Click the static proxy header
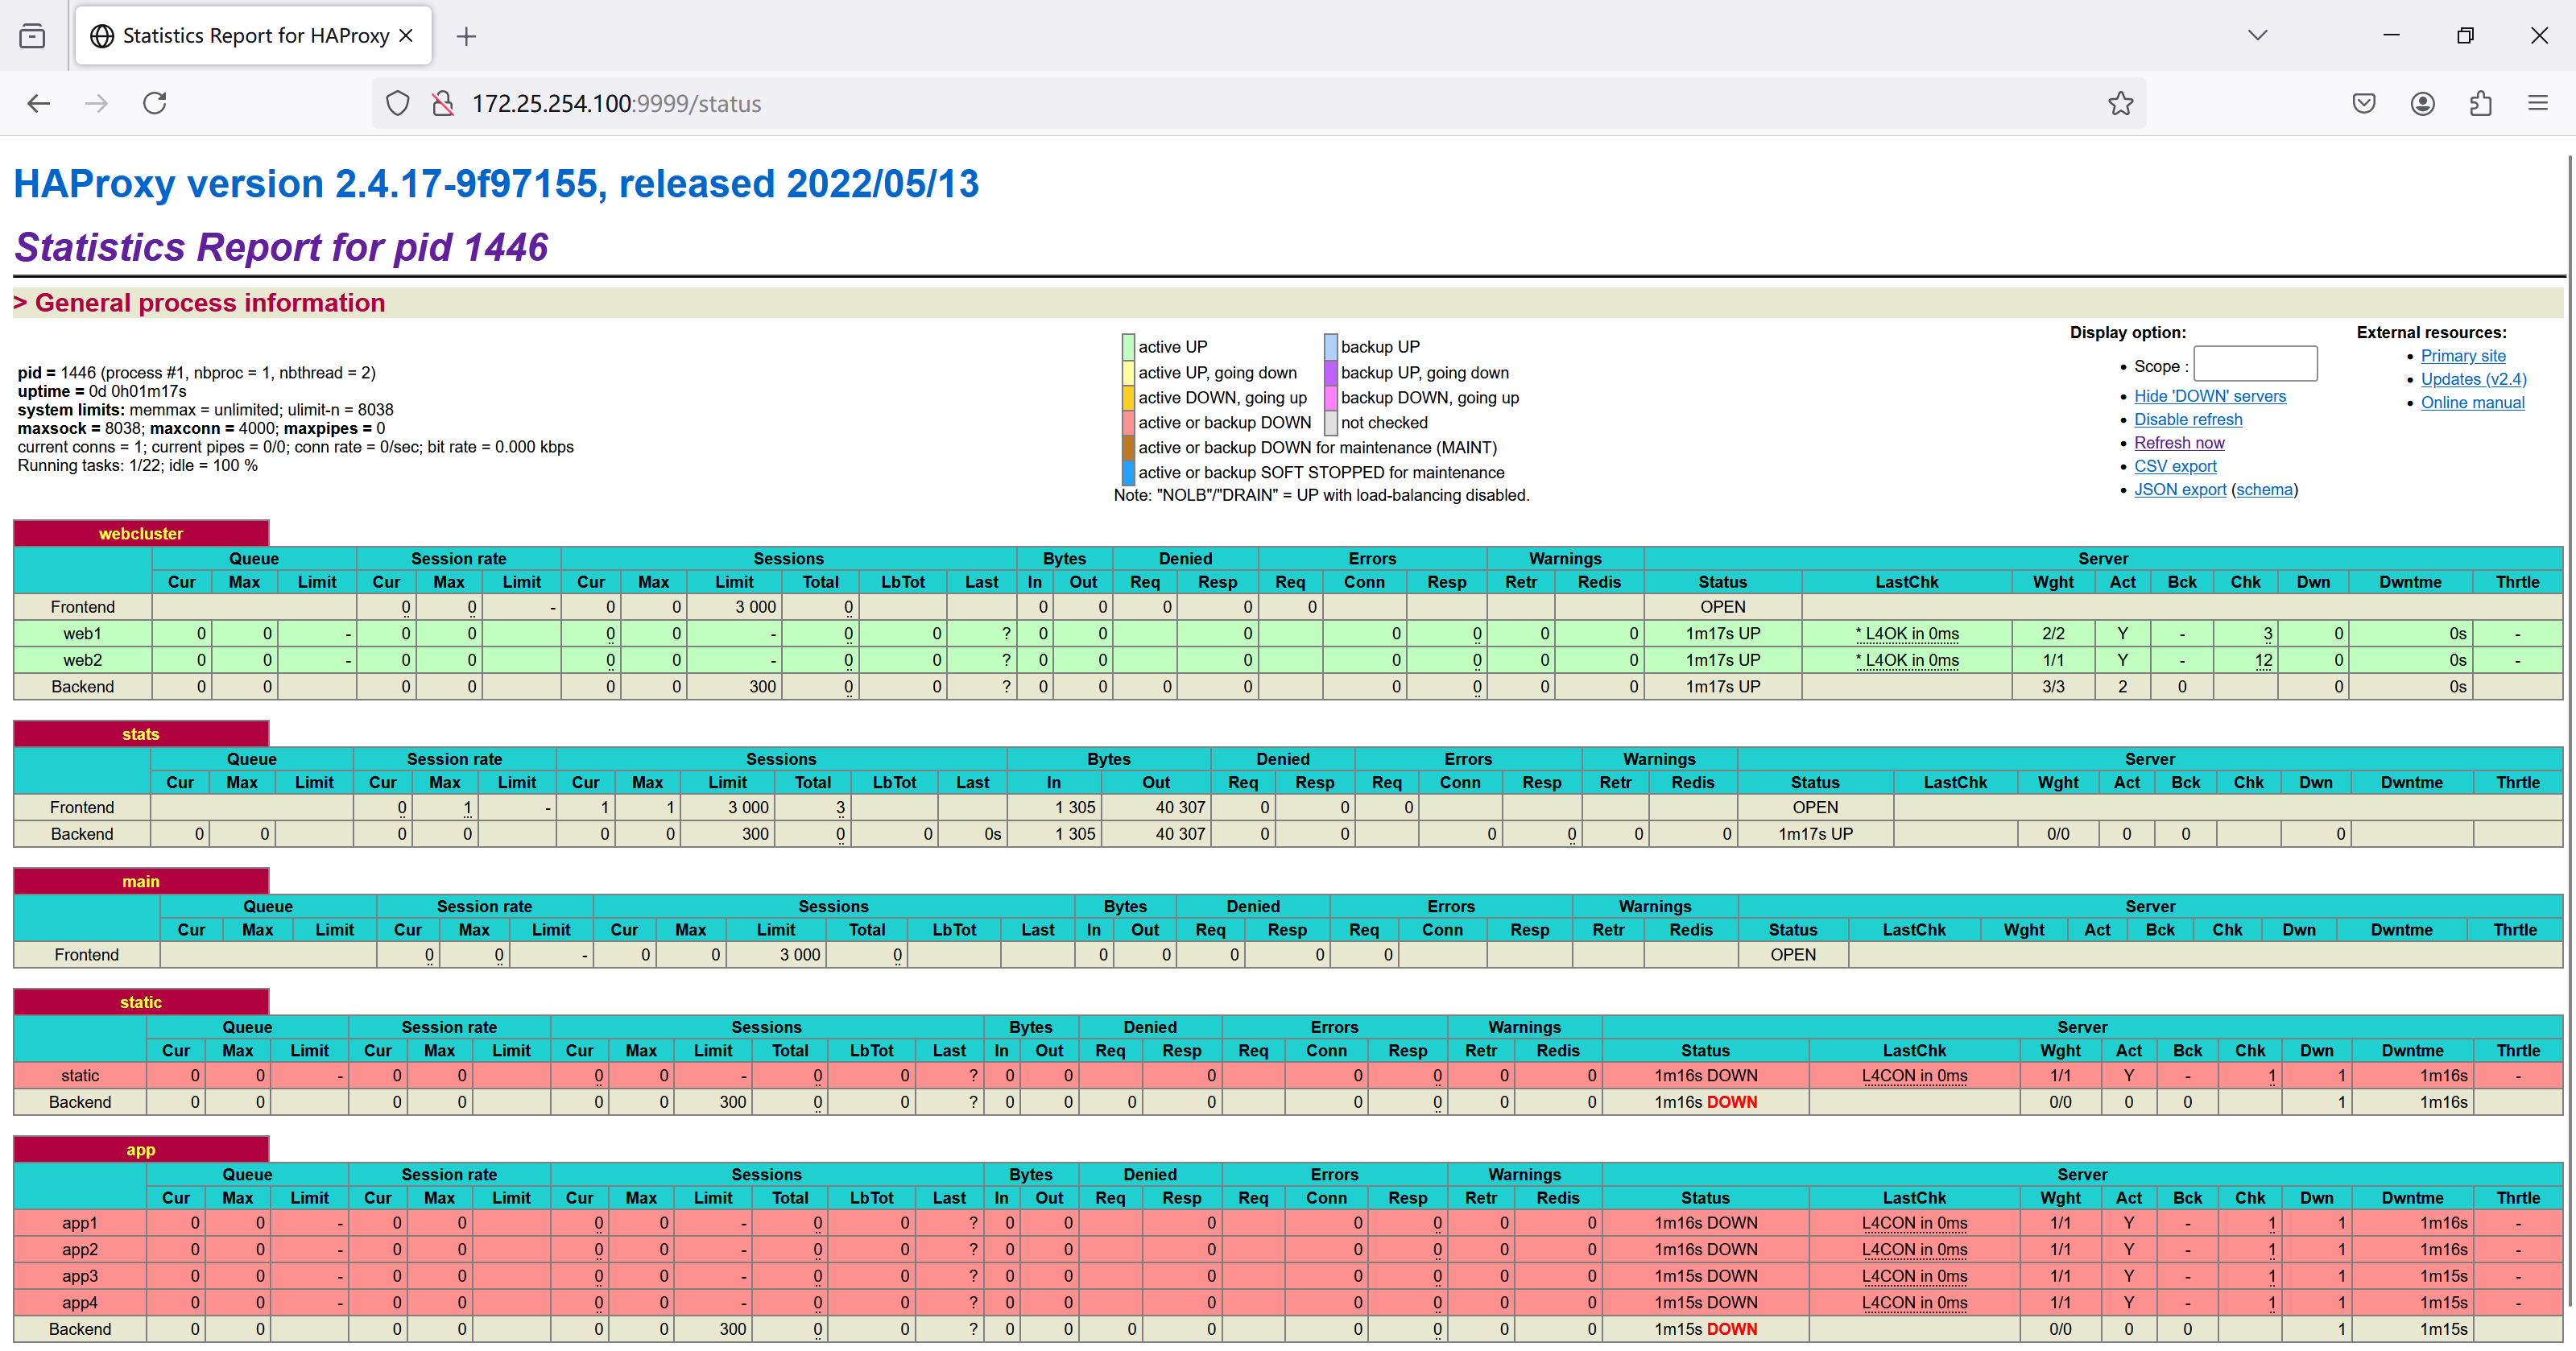Image resolution: width=2576 pixels, height=1351 pixels. pyautogui.click(x=141, y=1002)
